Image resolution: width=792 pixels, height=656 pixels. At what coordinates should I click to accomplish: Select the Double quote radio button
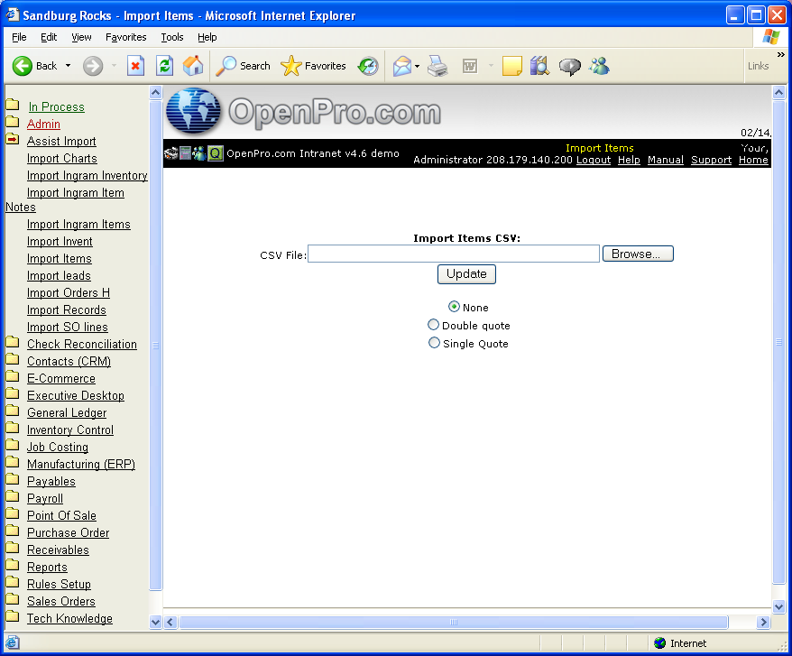pos(434,325)
